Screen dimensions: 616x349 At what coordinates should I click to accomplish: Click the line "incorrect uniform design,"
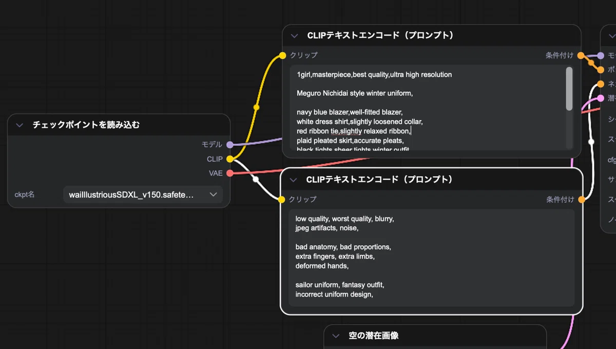click(334, 295)
